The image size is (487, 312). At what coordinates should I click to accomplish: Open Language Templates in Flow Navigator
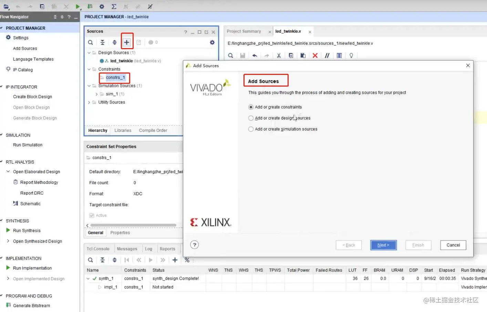tap(33, 59)
